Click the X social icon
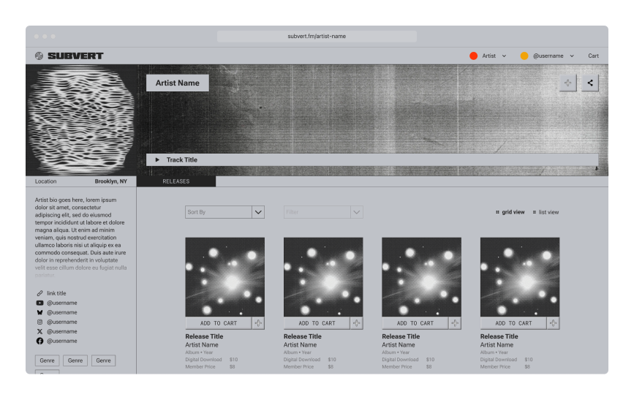 click(x=39, y=331)
